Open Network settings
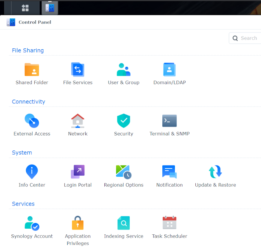Viewport: 261px width, 249px height. pyautogui.click(x=78, y=125)
